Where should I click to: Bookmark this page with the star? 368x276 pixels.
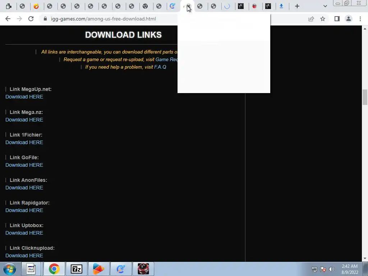(323, 19)
